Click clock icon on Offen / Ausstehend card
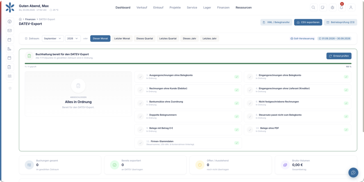This screenshot has width=364, height=182. point(200,165)
